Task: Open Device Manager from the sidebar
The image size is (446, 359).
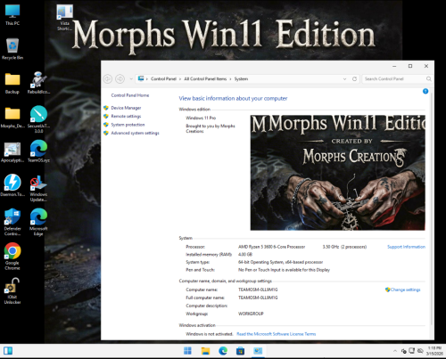Action: click(x=126, y=108)
